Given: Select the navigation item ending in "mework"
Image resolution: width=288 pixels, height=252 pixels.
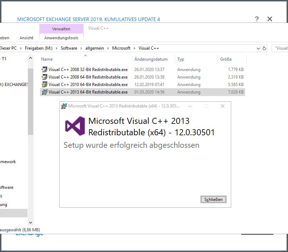Looking at the screenshot, I should (x=8, y=162).
